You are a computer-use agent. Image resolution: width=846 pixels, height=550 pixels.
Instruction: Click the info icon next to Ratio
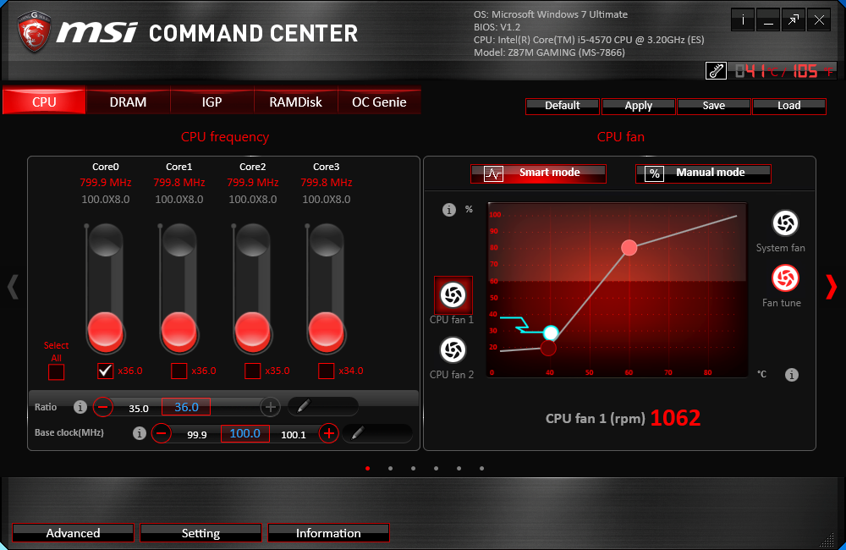tap(80, 407)
